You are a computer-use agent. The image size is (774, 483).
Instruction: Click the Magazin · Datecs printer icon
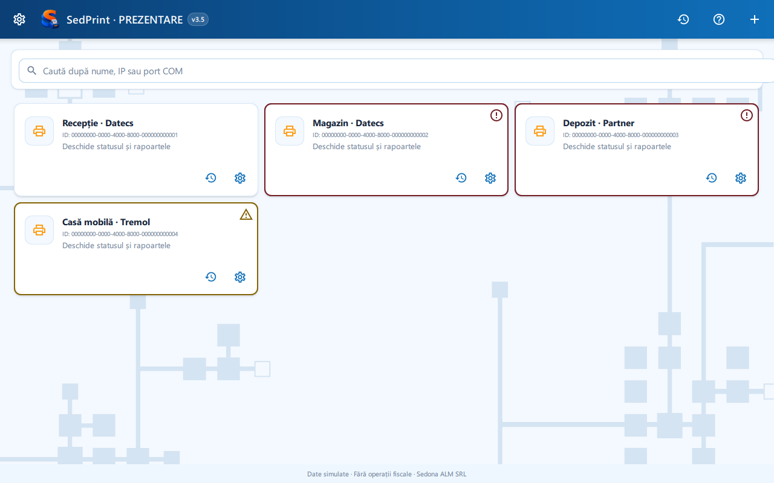point(290,131)
